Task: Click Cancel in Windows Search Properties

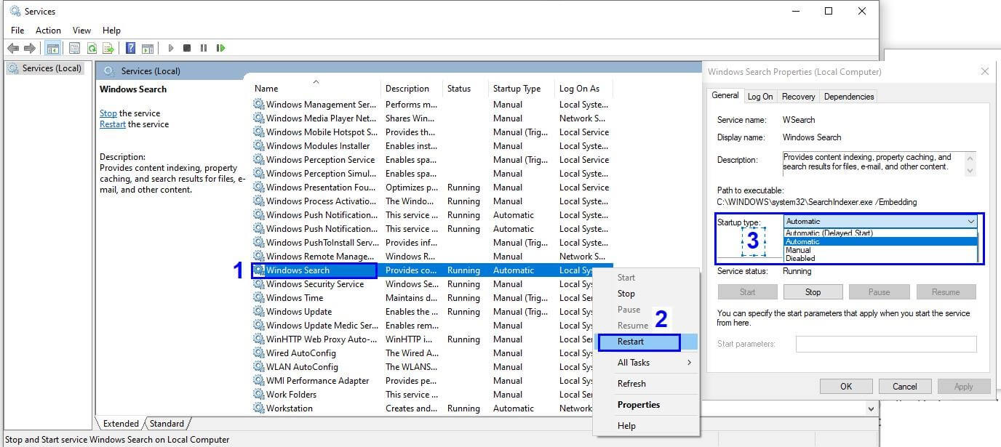Action: [x=905, y=387]
